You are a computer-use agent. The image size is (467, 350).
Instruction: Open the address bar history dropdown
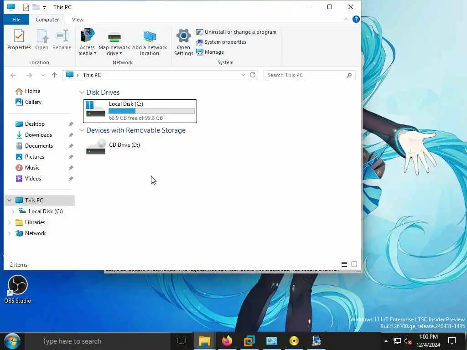[x=243, y=75]
